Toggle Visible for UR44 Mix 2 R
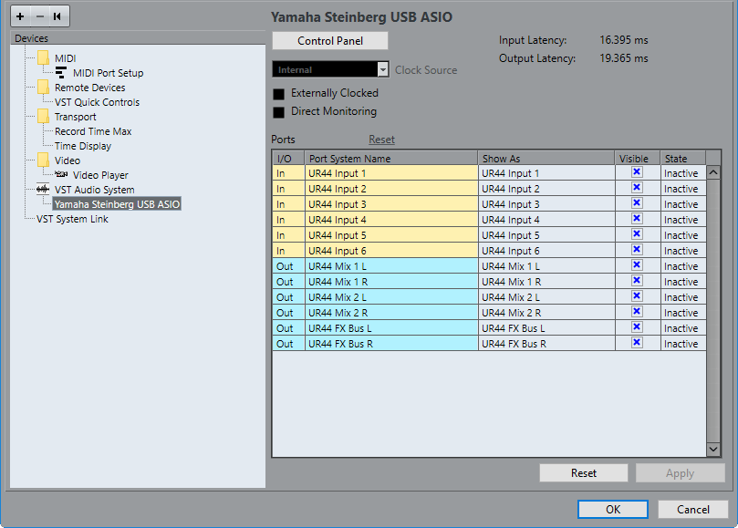Image resolution: width=738 pixels, height=528 pixels. pyautogui.click(x=637, y=312)
